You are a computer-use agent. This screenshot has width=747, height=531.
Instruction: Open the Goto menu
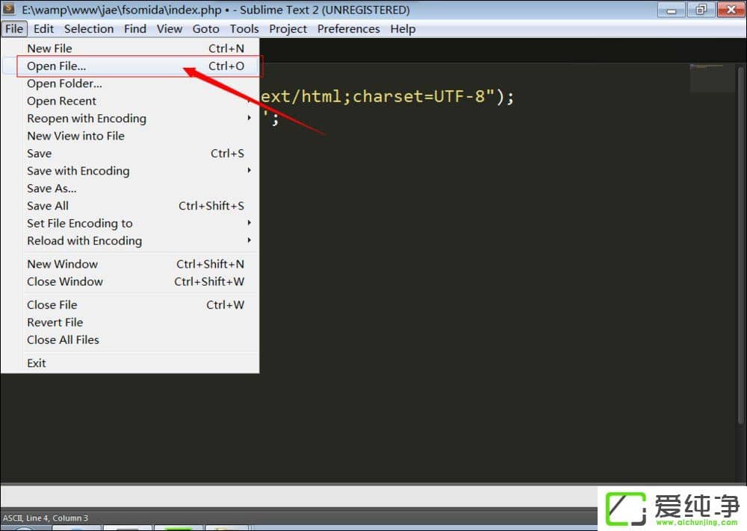[205, 28]
